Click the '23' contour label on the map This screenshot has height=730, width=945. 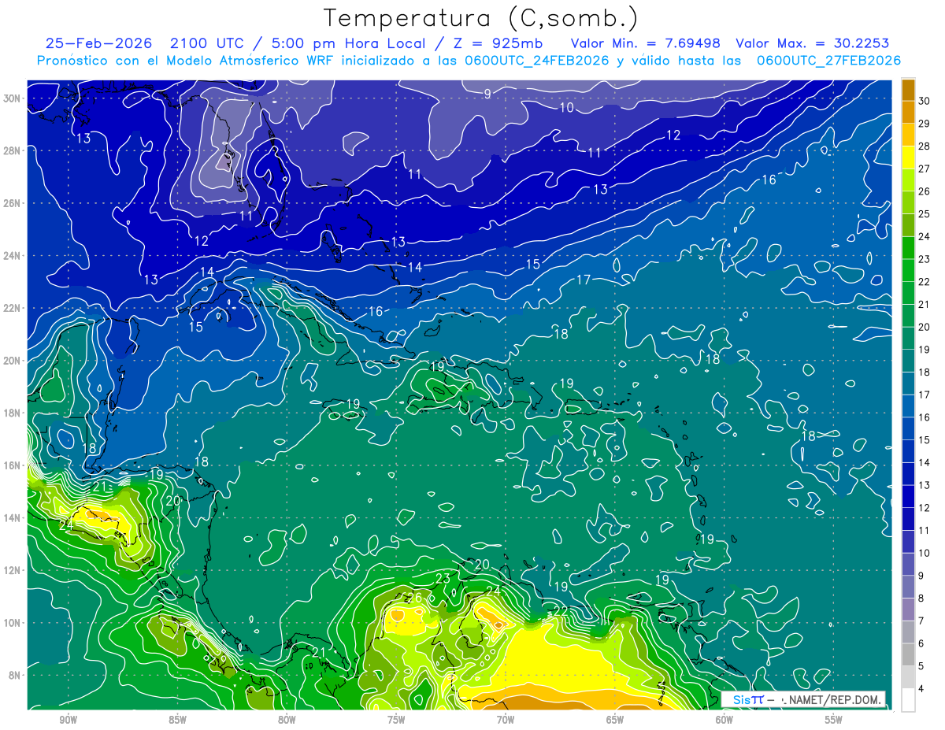point(443,579)
